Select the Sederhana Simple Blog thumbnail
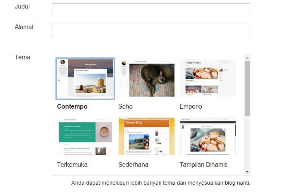This screenshot has width=292, height=194. pyautogui.click(x=147, y=137)
